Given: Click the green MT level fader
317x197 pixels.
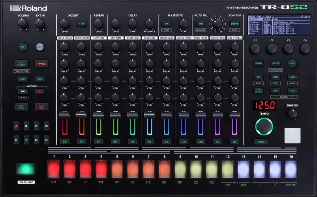Looking at the screenshot, I should (x=115, y=115).
